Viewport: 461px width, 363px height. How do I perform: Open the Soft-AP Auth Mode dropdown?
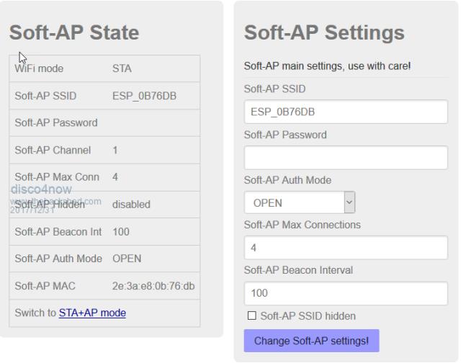[300, 203]
